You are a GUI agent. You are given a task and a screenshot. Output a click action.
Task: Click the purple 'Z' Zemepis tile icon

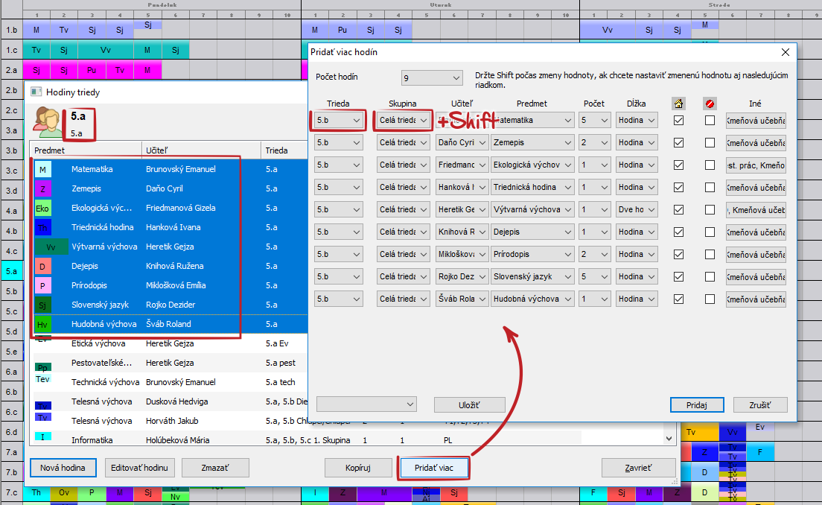43,189
